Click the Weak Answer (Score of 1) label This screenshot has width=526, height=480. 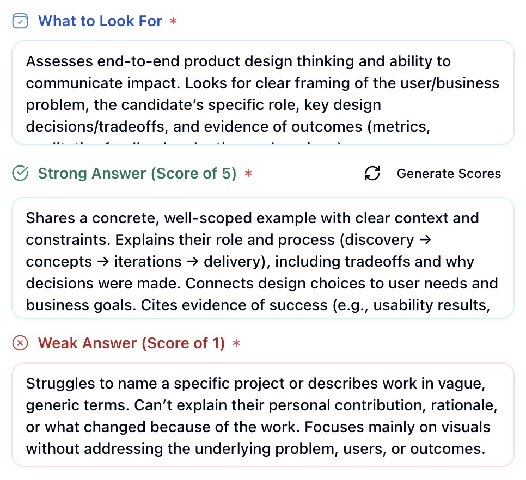click(131, 343)
